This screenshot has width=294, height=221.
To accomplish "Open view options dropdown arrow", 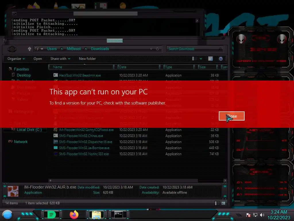I will tap(201, 59).
